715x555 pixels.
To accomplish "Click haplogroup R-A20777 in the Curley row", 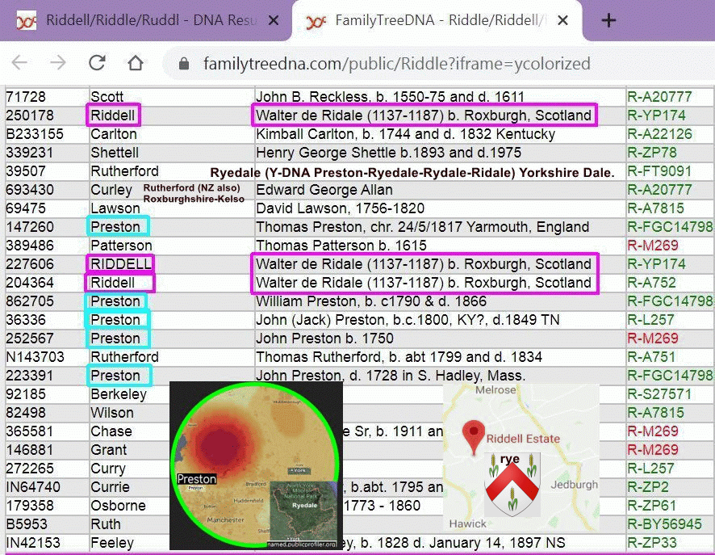I will [659, 190].
